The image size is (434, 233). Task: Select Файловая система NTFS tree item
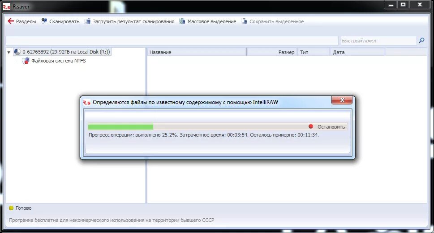(58, 61)
